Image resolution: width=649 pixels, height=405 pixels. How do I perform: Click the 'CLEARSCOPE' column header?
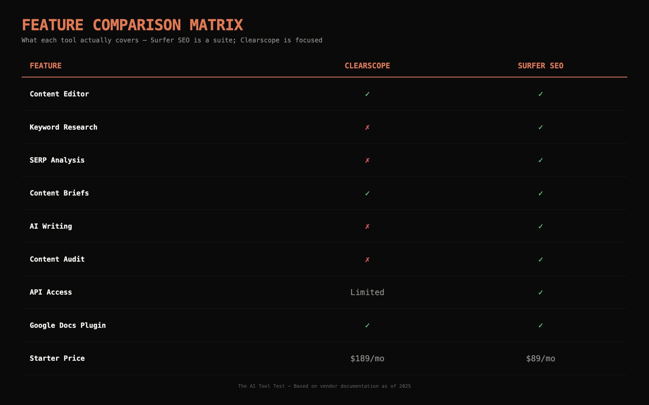tap(367, 66)
